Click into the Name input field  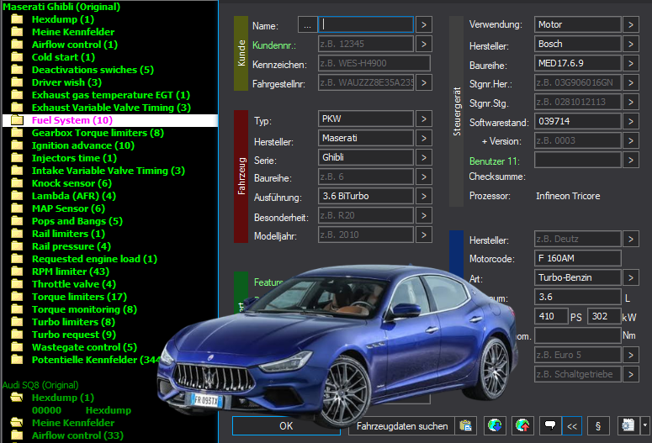[366, 25]
